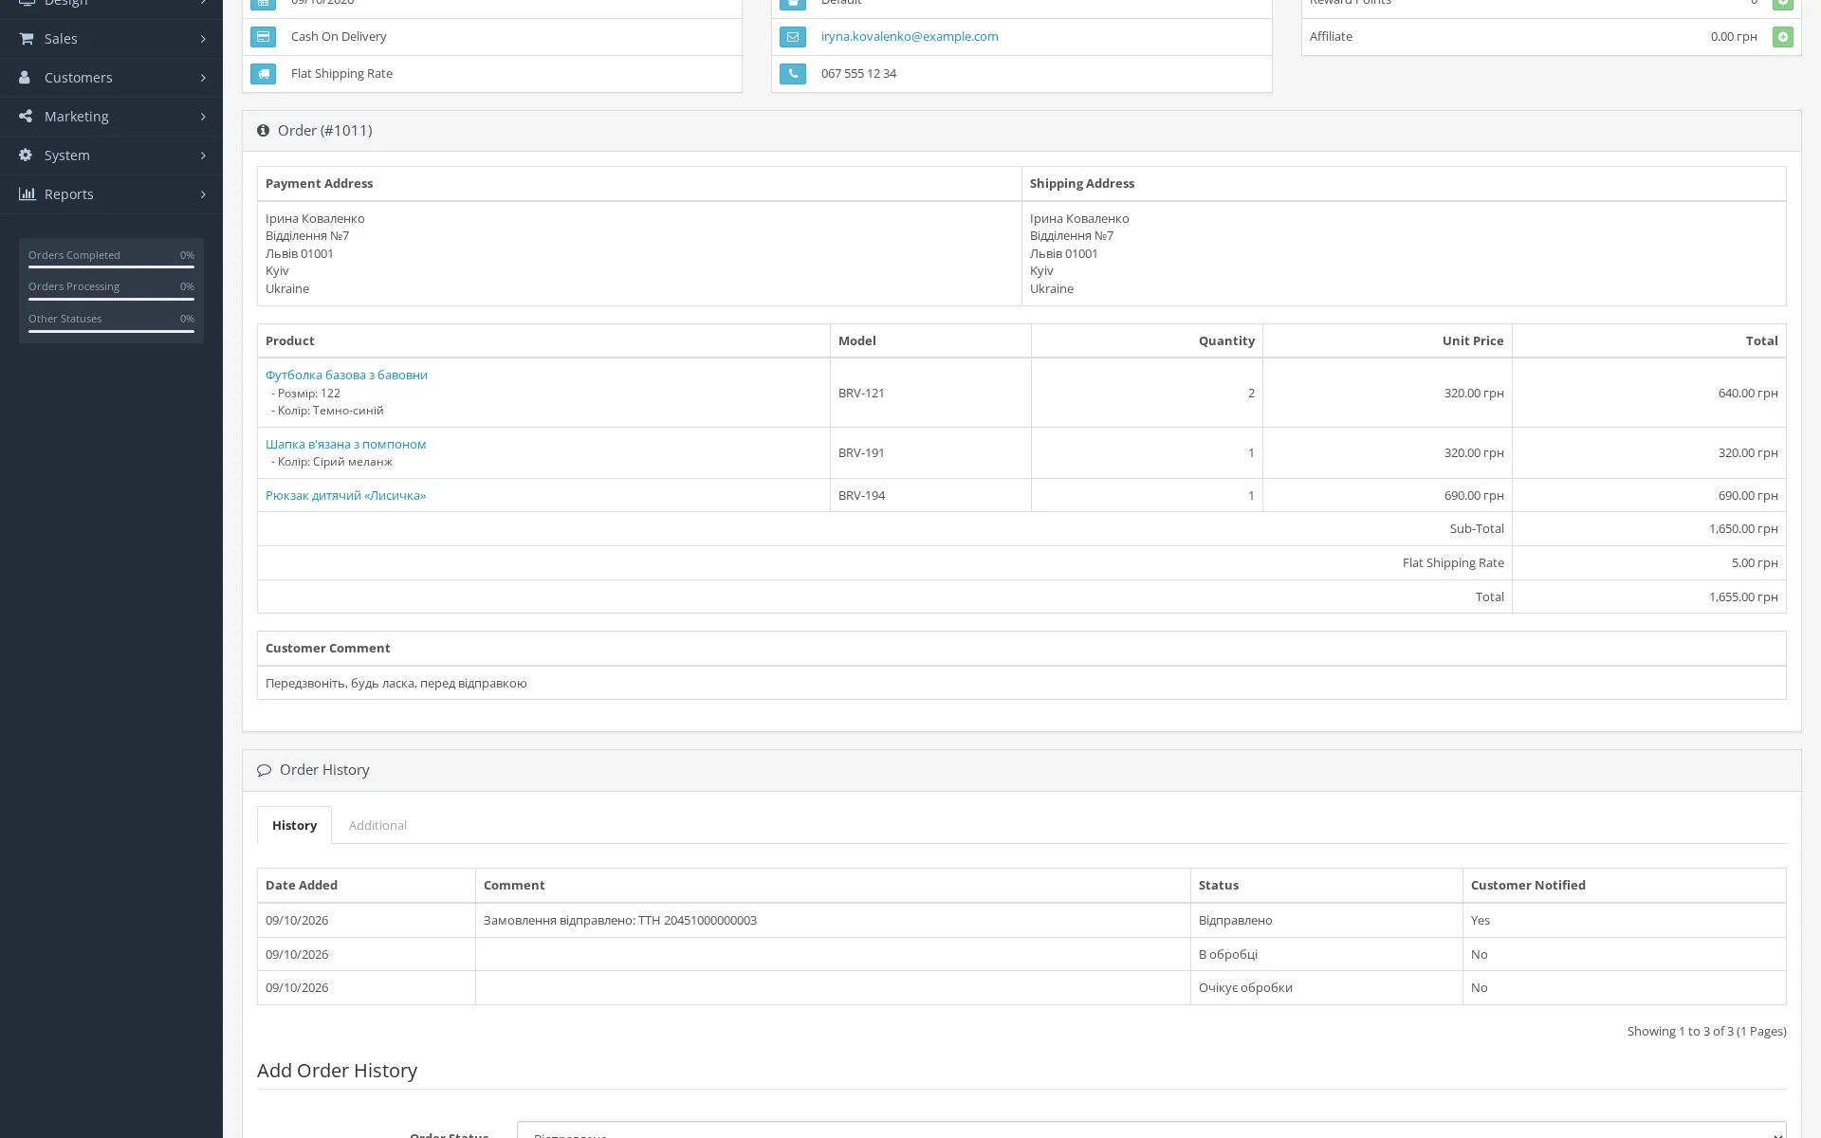Click the sub-total value 1,650.00 грн
The height and width of the screenshot is (1138, 1821).
pyautogui.click(x=1743, y=529)
